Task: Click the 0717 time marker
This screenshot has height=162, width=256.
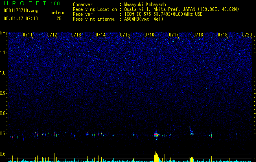Action: click(174, 35)
